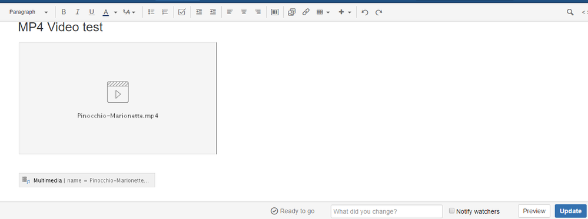Outdent the current paragraph
Viewport: 588px width, 219px height.
coord(199,12)
